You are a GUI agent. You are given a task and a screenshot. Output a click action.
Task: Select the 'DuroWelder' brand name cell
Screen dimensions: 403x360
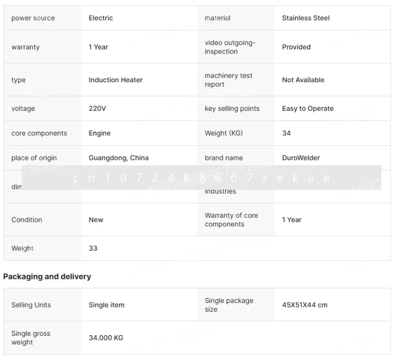click(x=301, y=158)
